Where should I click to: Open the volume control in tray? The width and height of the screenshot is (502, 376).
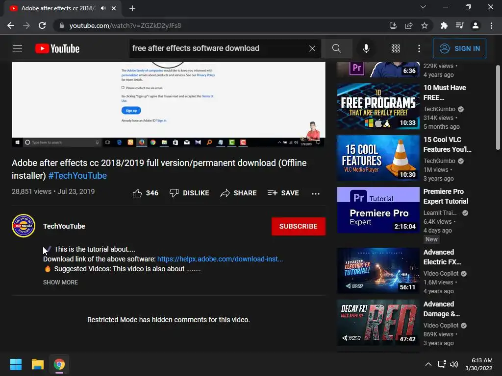pos(454,364)
